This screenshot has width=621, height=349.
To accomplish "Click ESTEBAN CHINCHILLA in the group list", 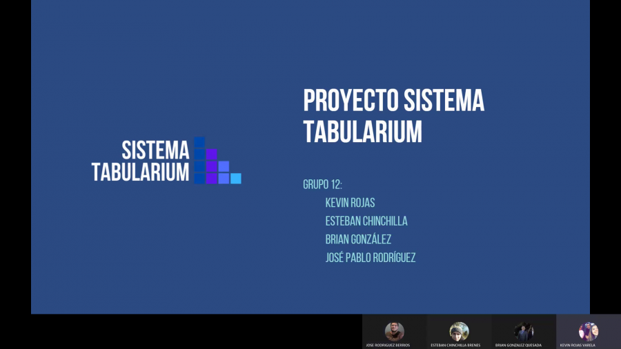I will (366, 221).
